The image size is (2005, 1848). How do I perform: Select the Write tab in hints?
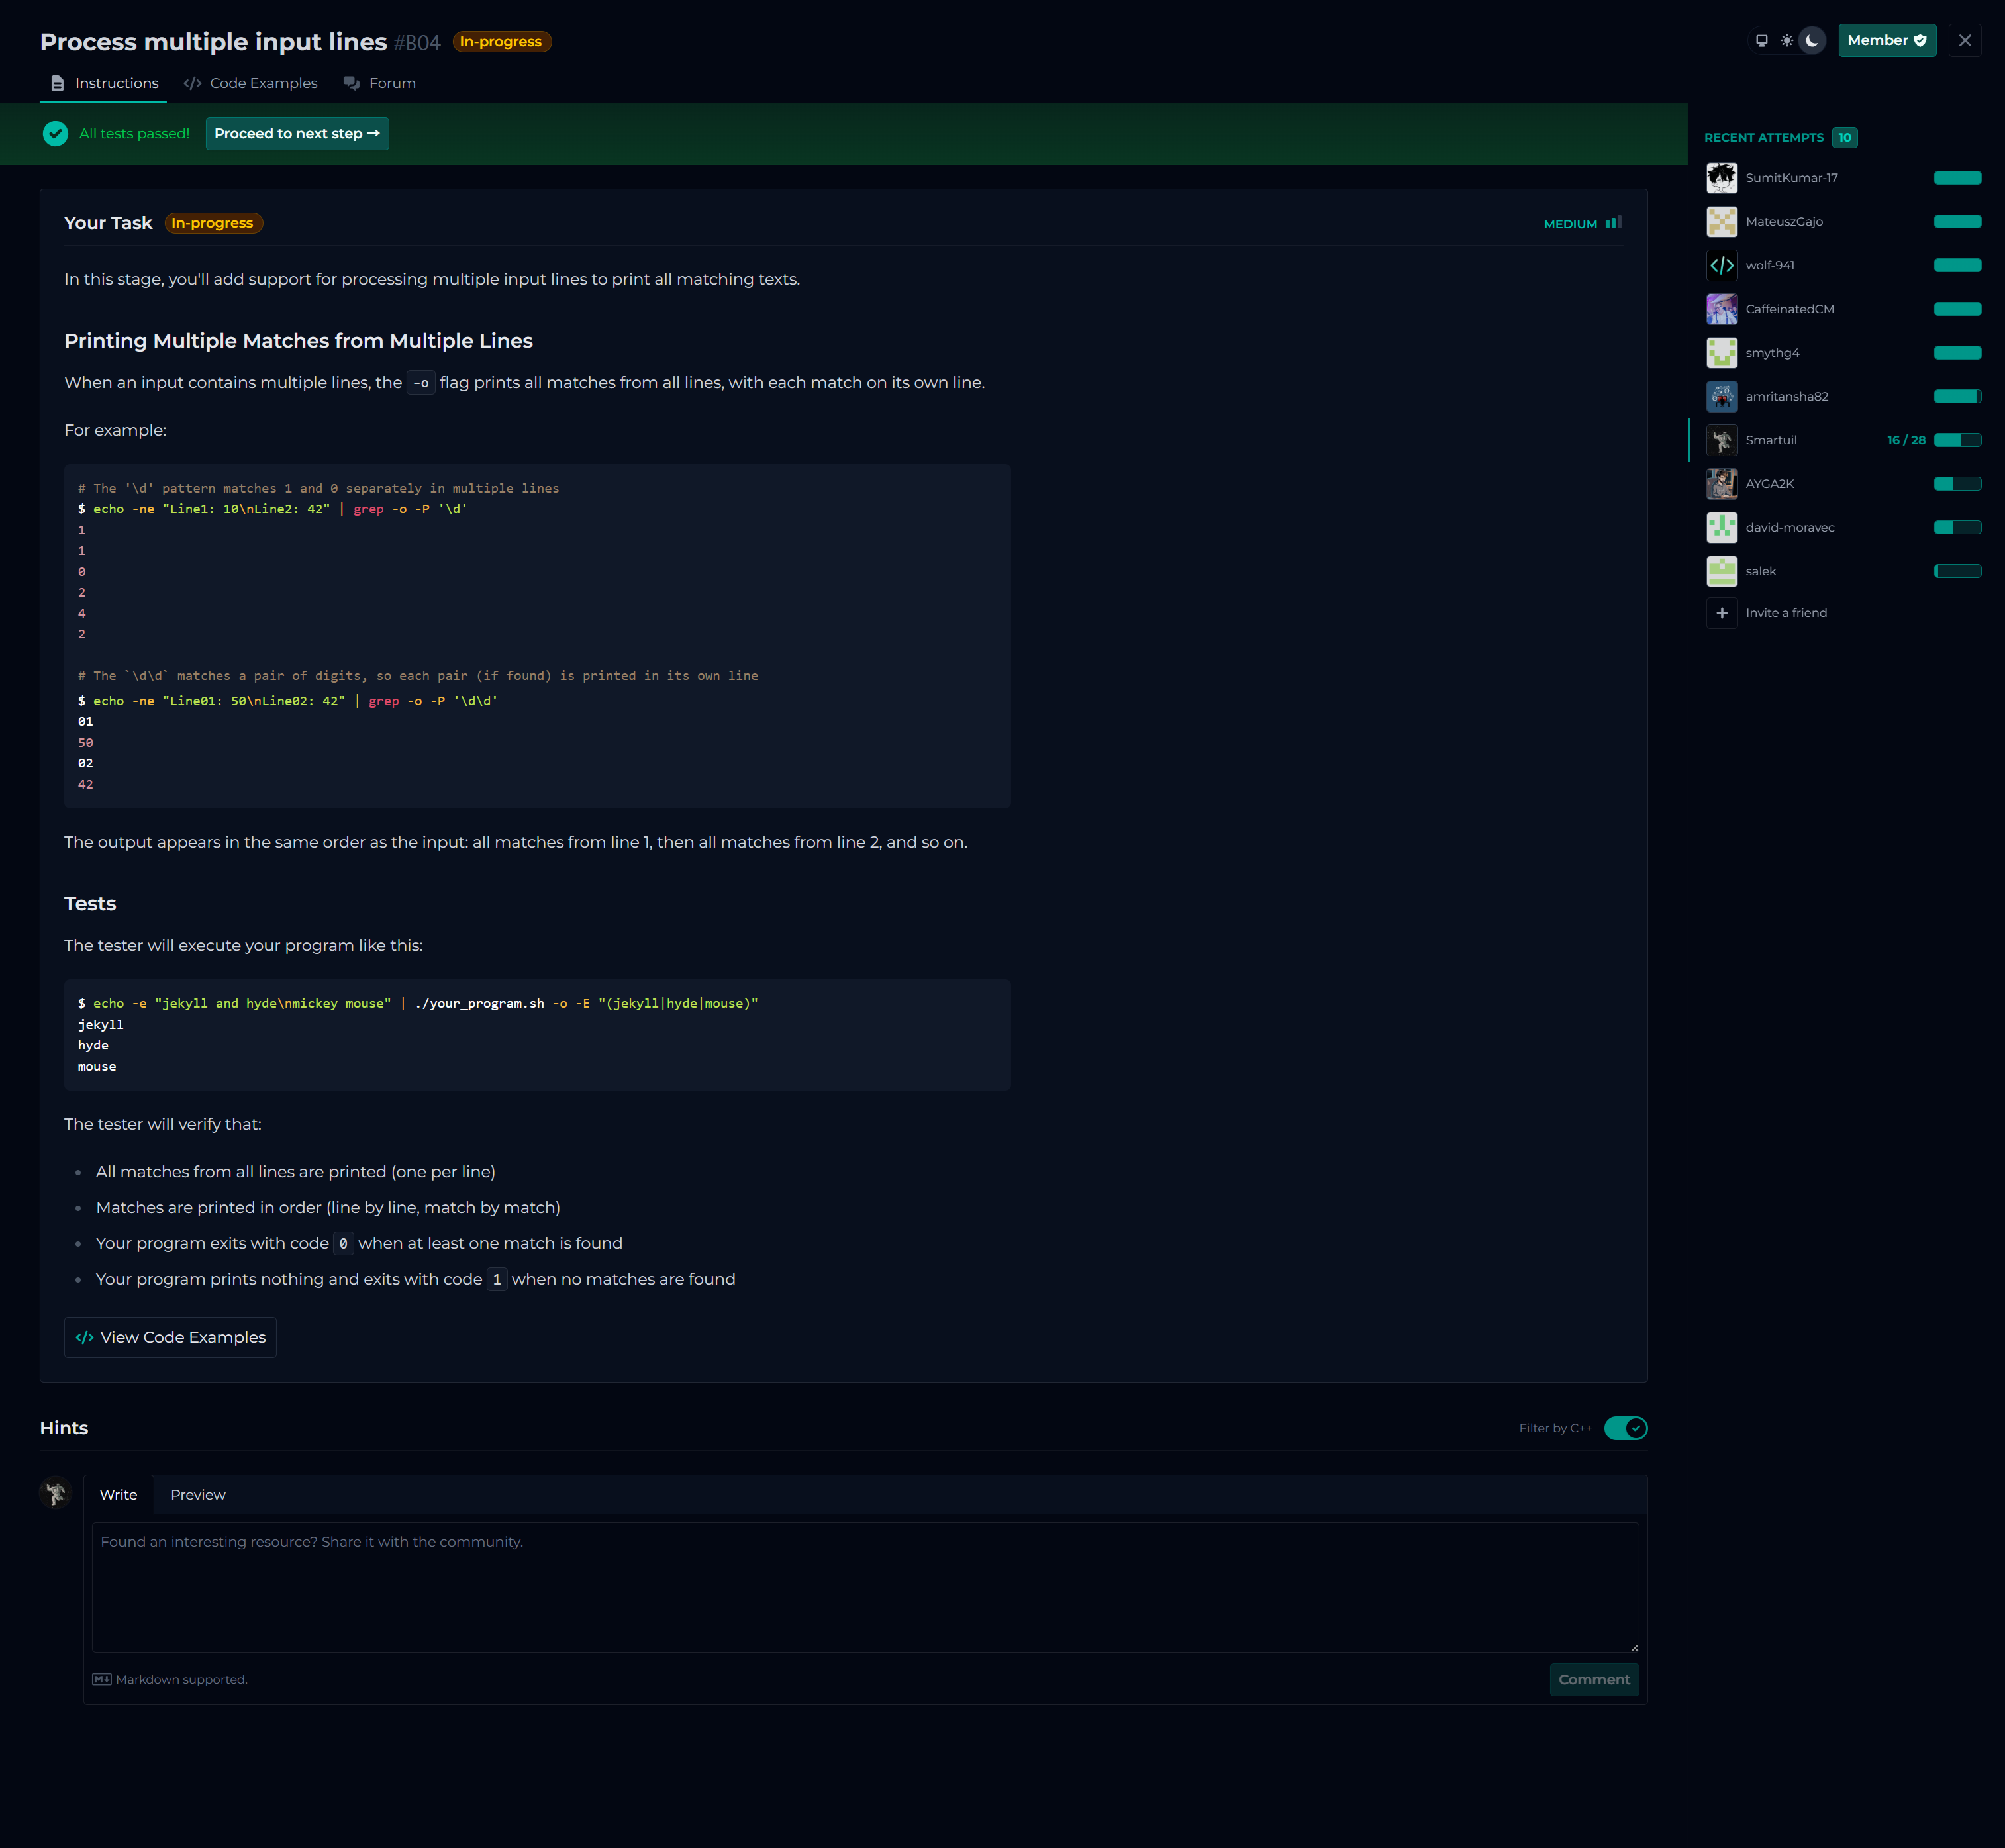pos(118,1495)
